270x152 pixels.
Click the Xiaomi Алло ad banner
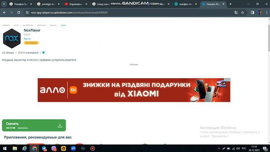point(134,90)
